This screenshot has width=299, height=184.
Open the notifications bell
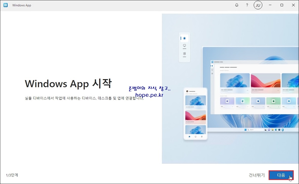pyautogui.click(x=237, y=5)
